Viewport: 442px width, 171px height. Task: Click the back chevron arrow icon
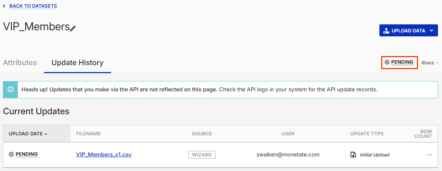coord(4,6)
